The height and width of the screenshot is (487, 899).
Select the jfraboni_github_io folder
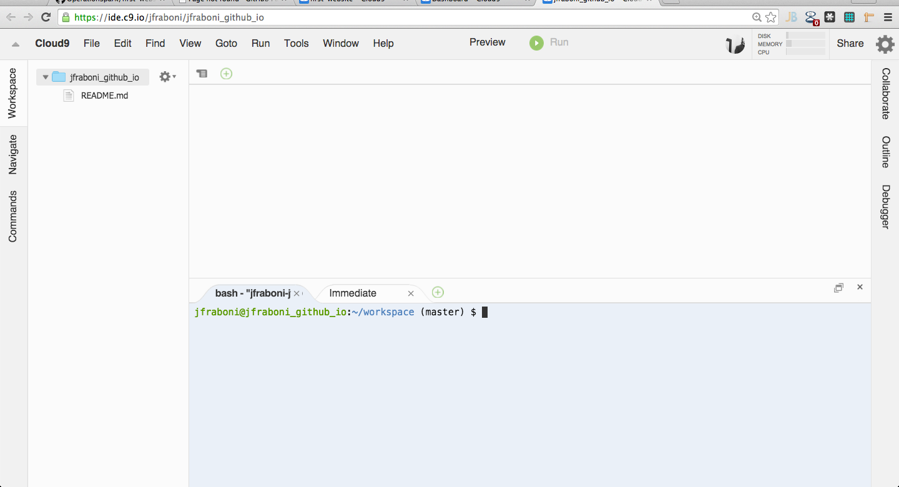click(92, 77)
